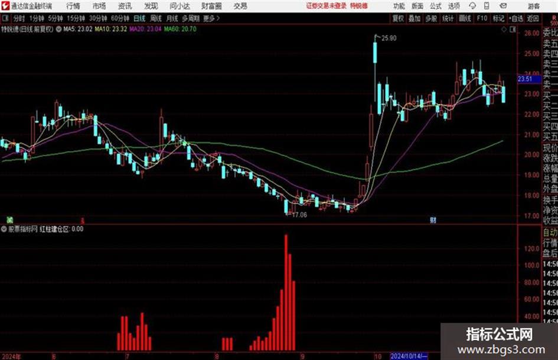Select the 月线 monthly period tab
The height and width of the screenshot is (360, 558).
coord(172,18)
